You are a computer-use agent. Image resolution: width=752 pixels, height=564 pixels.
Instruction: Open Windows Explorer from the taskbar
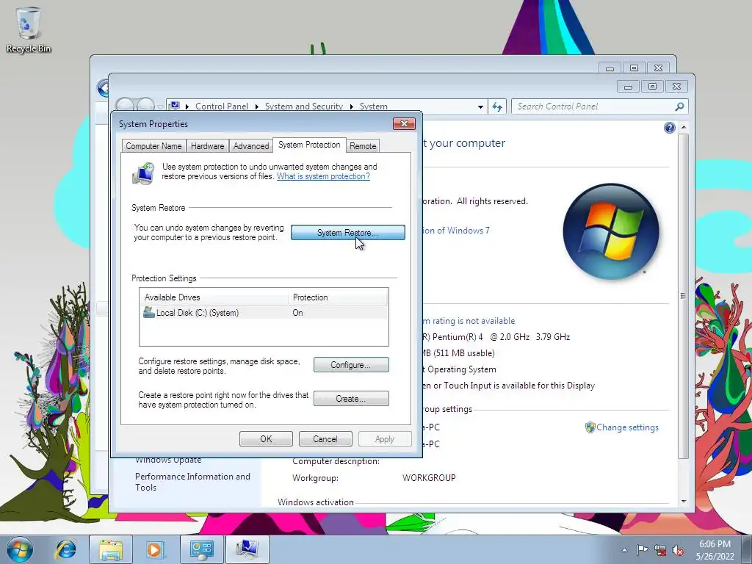coord(111,549)
